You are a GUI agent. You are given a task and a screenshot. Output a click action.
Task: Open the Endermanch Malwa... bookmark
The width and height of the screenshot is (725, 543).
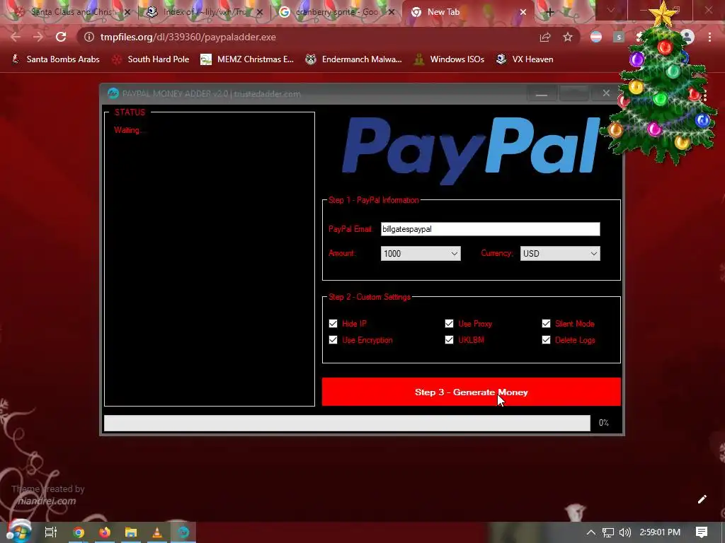pos(354,59)
